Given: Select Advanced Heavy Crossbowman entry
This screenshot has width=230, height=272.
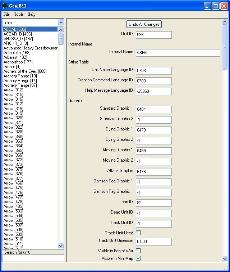Looking at the screenshot, I should 30,48.
